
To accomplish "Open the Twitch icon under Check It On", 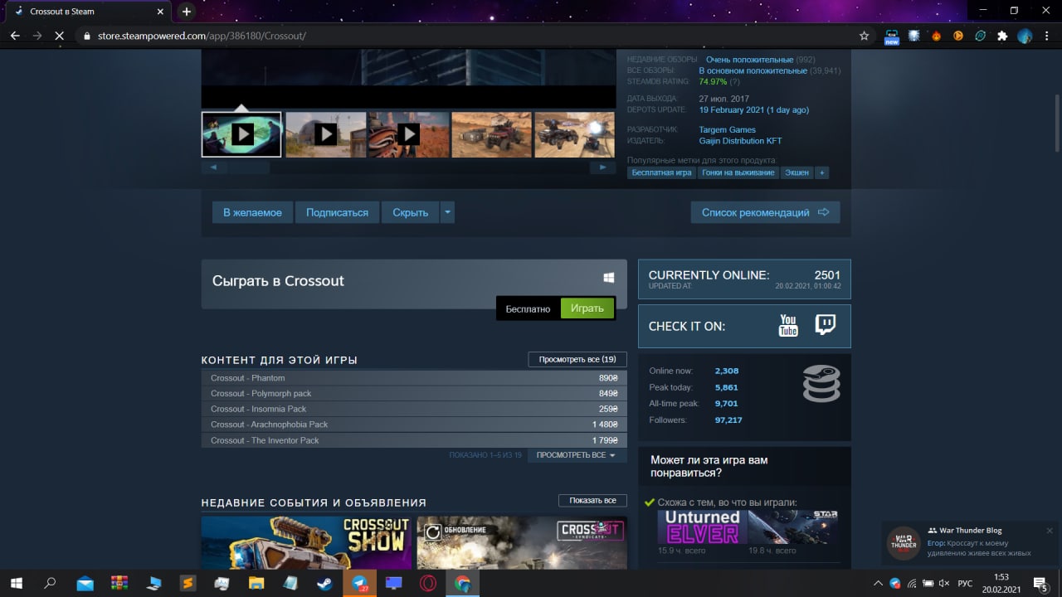I will coord(826,324).
